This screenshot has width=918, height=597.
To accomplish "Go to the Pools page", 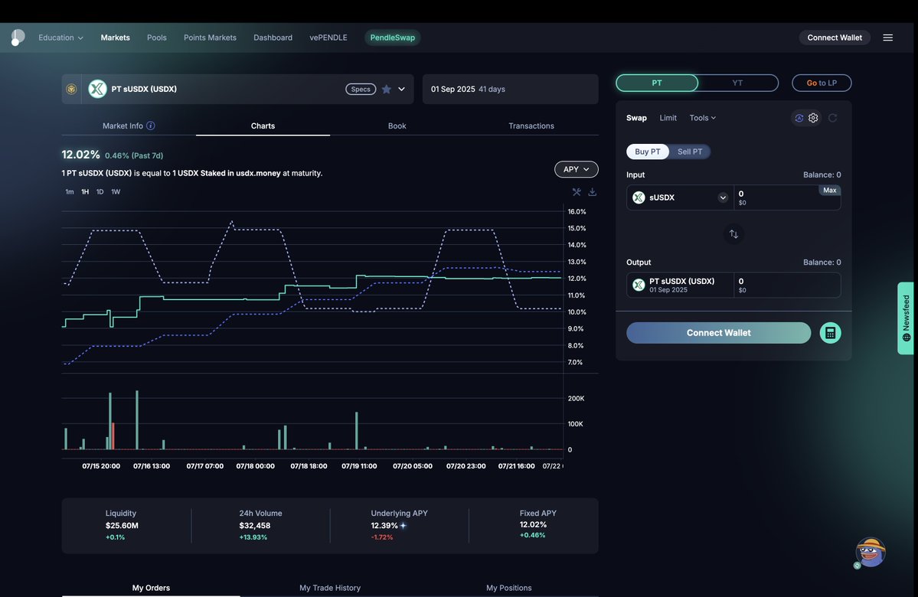I will point(157,38).
